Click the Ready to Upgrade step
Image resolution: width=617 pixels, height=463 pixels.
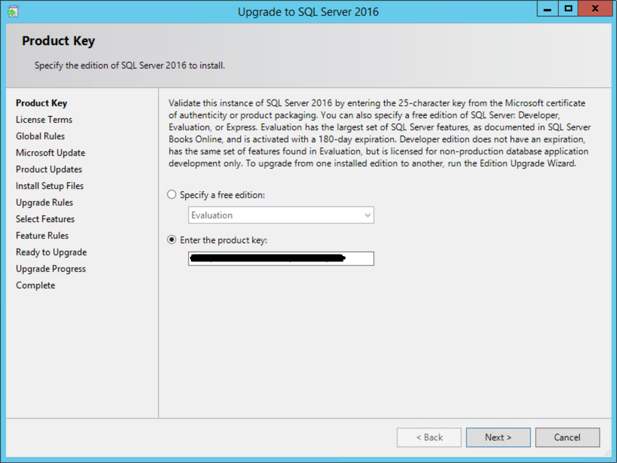(x=51, y=252)
